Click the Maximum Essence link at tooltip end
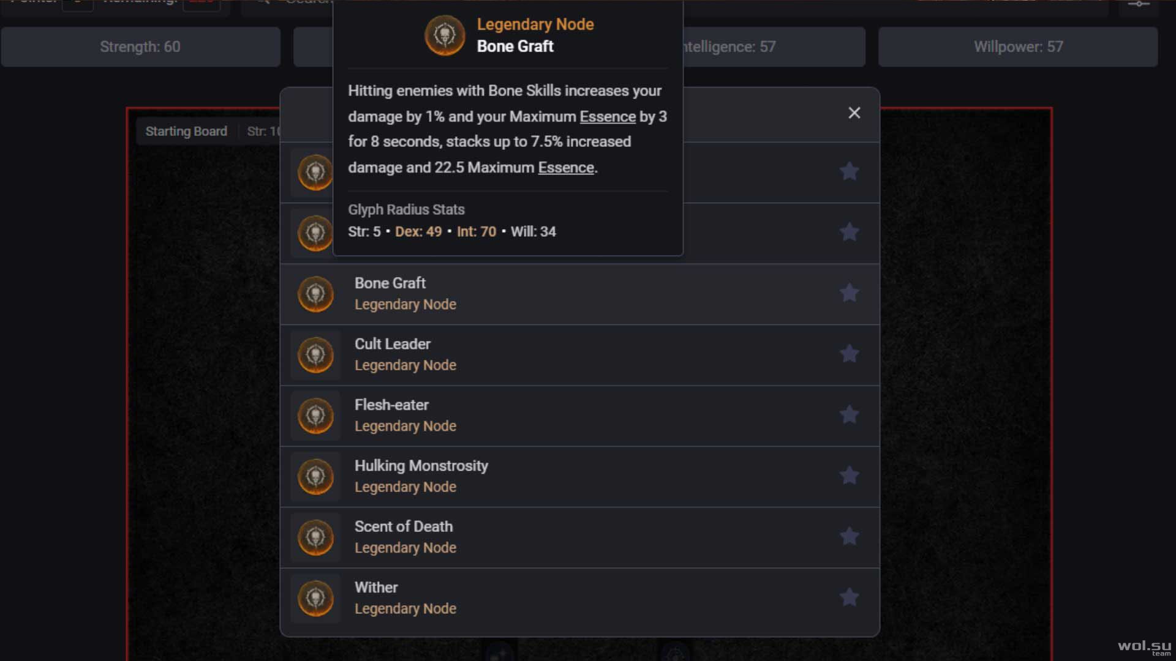Image resolution: width=1176 pixels, height=661 pixels. click(x=566, y=167)
